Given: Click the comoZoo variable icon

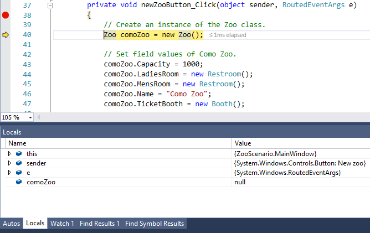Looking at the screenshot, I should pyautogui.click(x=19, y=182).
